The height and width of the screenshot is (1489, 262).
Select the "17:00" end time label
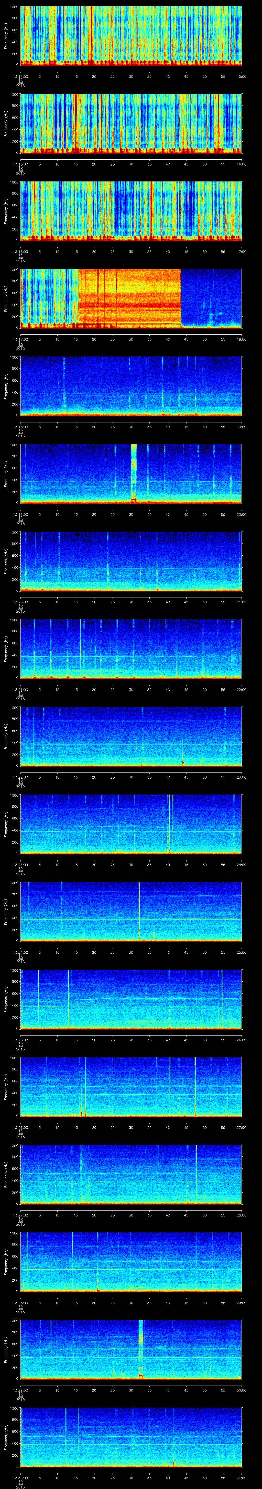click(x=242, y=252)
